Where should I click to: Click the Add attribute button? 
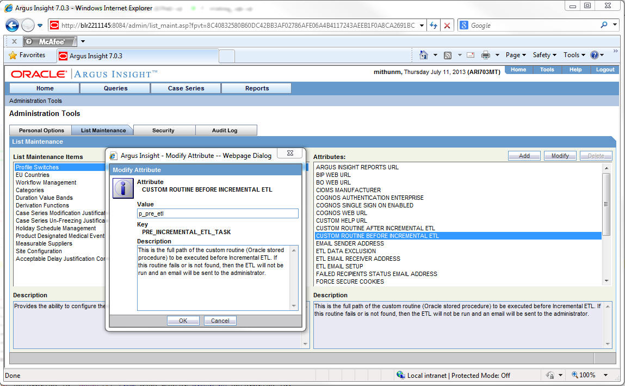(524, 156)
